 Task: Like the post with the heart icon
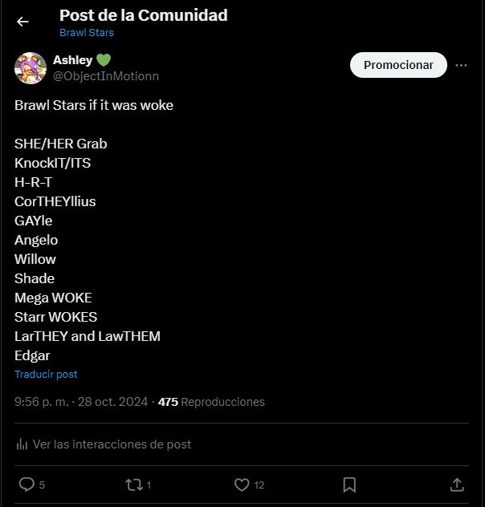click(x=241, y=485)
